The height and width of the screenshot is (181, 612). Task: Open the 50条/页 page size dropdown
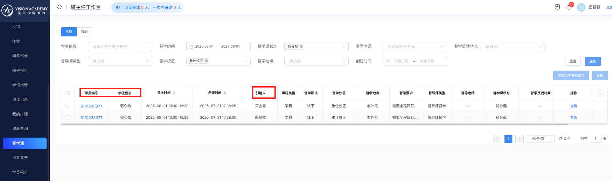tap(541, 139)
